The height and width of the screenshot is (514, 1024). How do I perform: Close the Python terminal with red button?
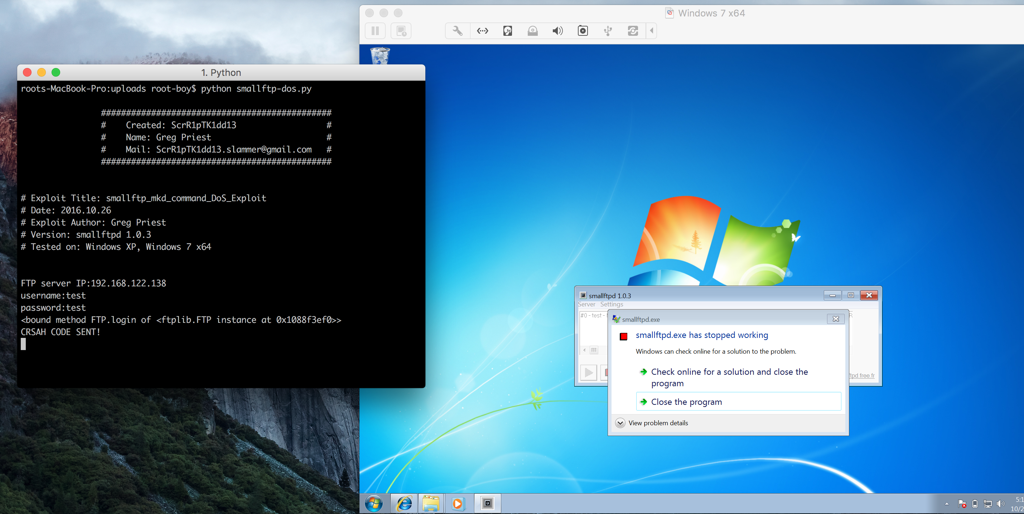tap(28, 72)
